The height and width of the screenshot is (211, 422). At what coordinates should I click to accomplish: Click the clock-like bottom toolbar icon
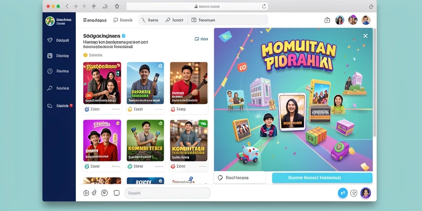coord(104,193)
